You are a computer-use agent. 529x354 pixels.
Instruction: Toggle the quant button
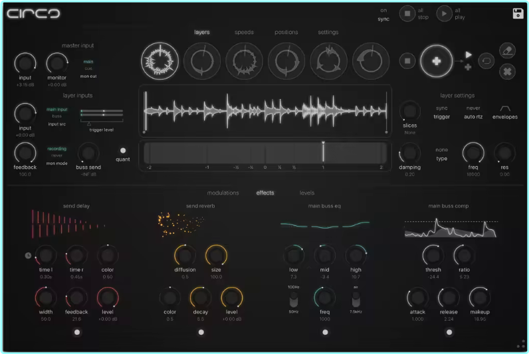tap(123, 151)
